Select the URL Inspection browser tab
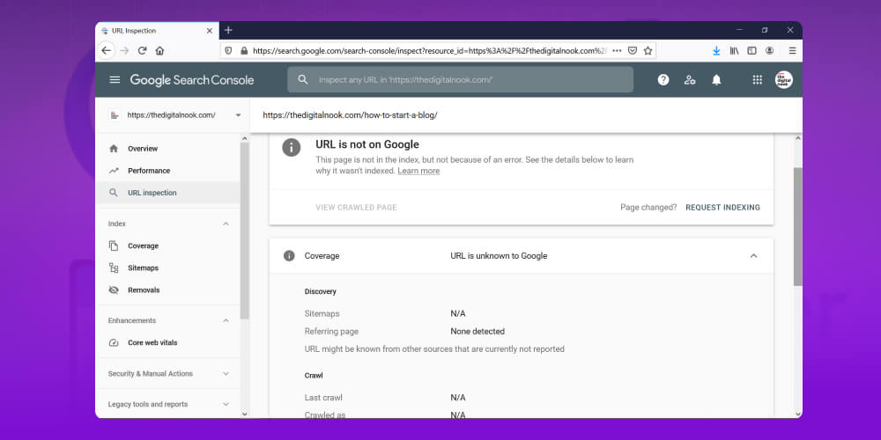 [x=158, y=31]
